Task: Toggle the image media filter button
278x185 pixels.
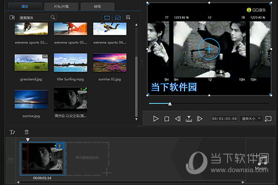Action: (118, 17)
